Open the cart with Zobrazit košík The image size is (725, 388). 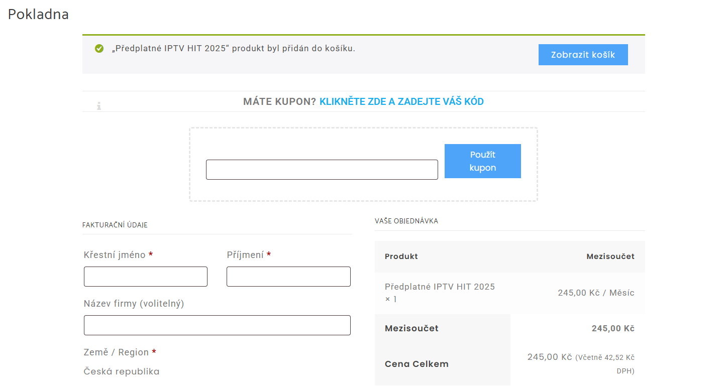click(x=583, y=55)
